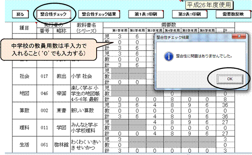Print via 第2表:印刷 button
The height and width of the screenshot is (155, 252).
tap(189, 14)
